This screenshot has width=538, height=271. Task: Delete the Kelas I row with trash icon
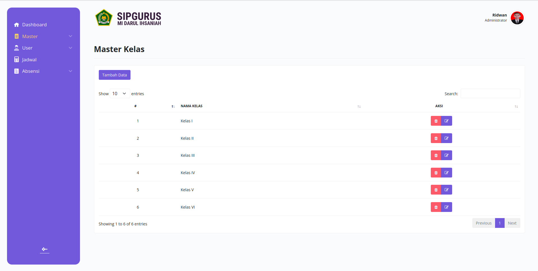tap(436, 121)
